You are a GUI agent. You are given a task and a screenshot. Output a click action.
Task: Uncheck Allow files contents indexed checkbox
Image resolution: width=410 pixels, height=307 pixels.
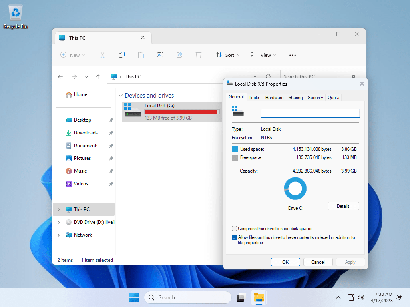pyautogui.click(x=234, y=237)
